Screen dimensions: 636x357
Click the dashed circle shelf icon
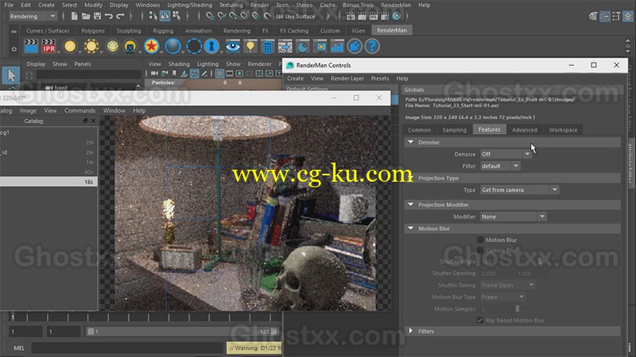pos(194,46)
